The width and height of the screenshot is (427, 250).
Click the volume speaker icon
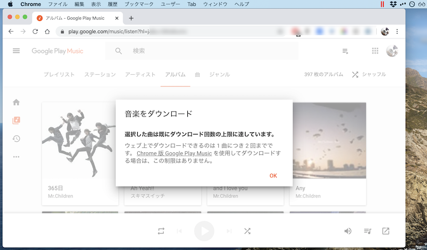coord(347,231)
